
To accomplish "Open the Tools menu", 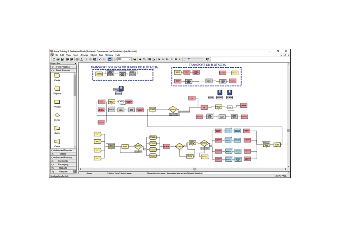I will click(76, 55).
